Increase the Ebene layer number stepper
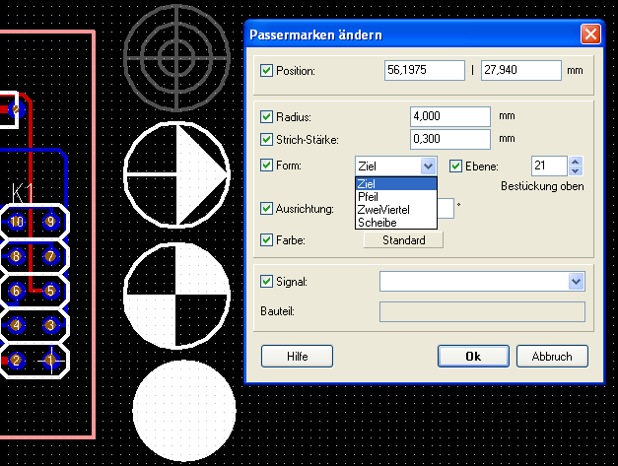This screenshot has height=466, width=618. (x=577, y=162)
